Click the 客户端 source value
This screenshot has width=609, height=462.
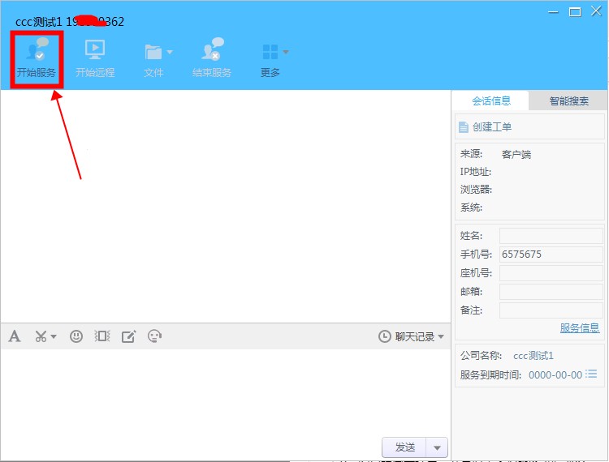coord(516,154)
